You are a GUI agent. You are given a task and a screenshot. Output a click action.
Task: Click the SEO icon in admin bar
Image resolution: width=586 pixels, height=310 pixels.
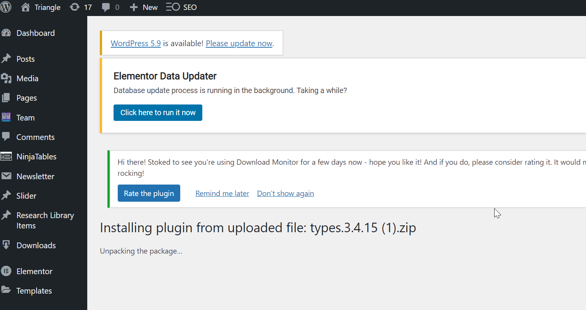point(173,7)
